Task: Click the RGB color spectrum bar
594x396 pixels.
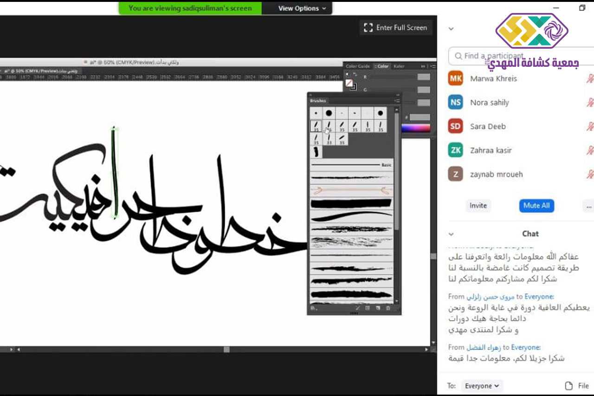Action: coord(416,128)
